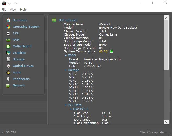Click the Audio speaker icon

point(8,73)
